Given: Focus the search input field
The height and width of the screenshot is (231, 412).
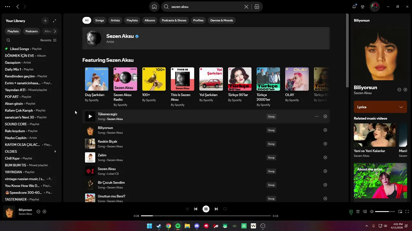Looking at the screenshot, I should 206,6.
